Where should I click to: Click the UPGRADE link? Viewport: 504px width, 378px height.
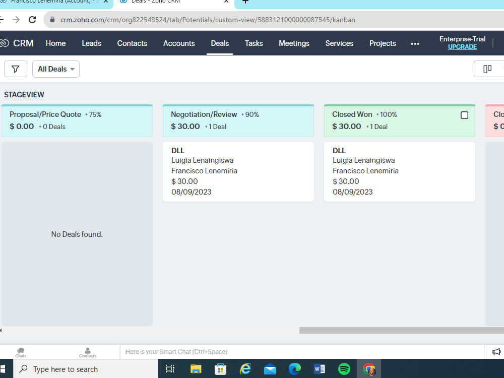pos(462,47)
